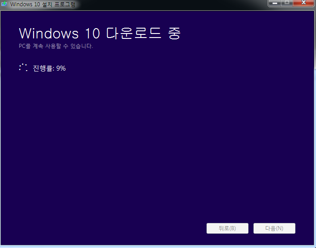Close the Windows 10 설치 프로그램 window
Viewport: 316px width, 248px height.
303,3
